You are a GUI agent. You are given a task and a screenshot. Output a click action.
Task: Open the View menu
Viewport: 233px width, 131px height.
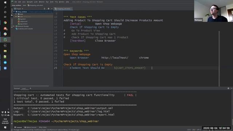click(x=24, y=2)
